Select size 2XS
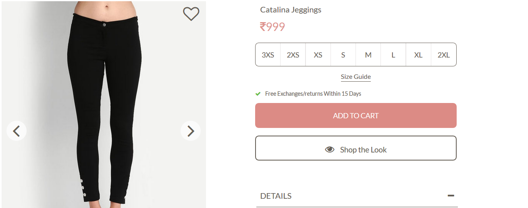The image size is (528, 208). (293, 55)
